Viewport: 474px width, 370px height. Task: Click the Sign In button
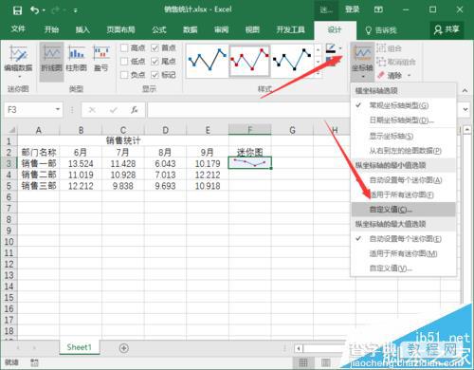pyautogui.click(x=352, y=9)
